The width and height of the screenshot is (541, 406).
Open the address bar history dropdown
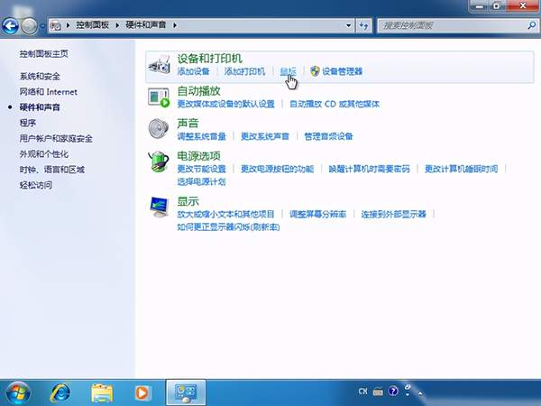(x=348, y=25)
